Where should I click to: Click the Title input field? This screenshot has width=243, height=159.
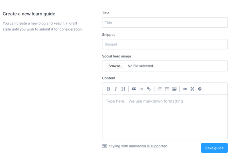[165, 23]
